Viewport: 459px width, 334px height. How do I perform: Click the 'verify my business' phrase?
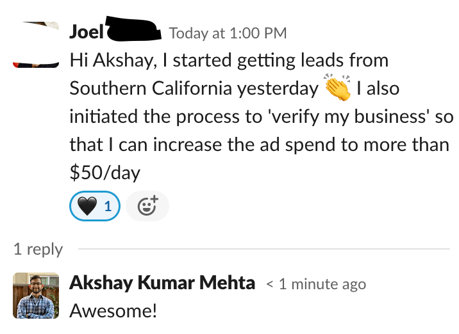click(x=342, y=117)
